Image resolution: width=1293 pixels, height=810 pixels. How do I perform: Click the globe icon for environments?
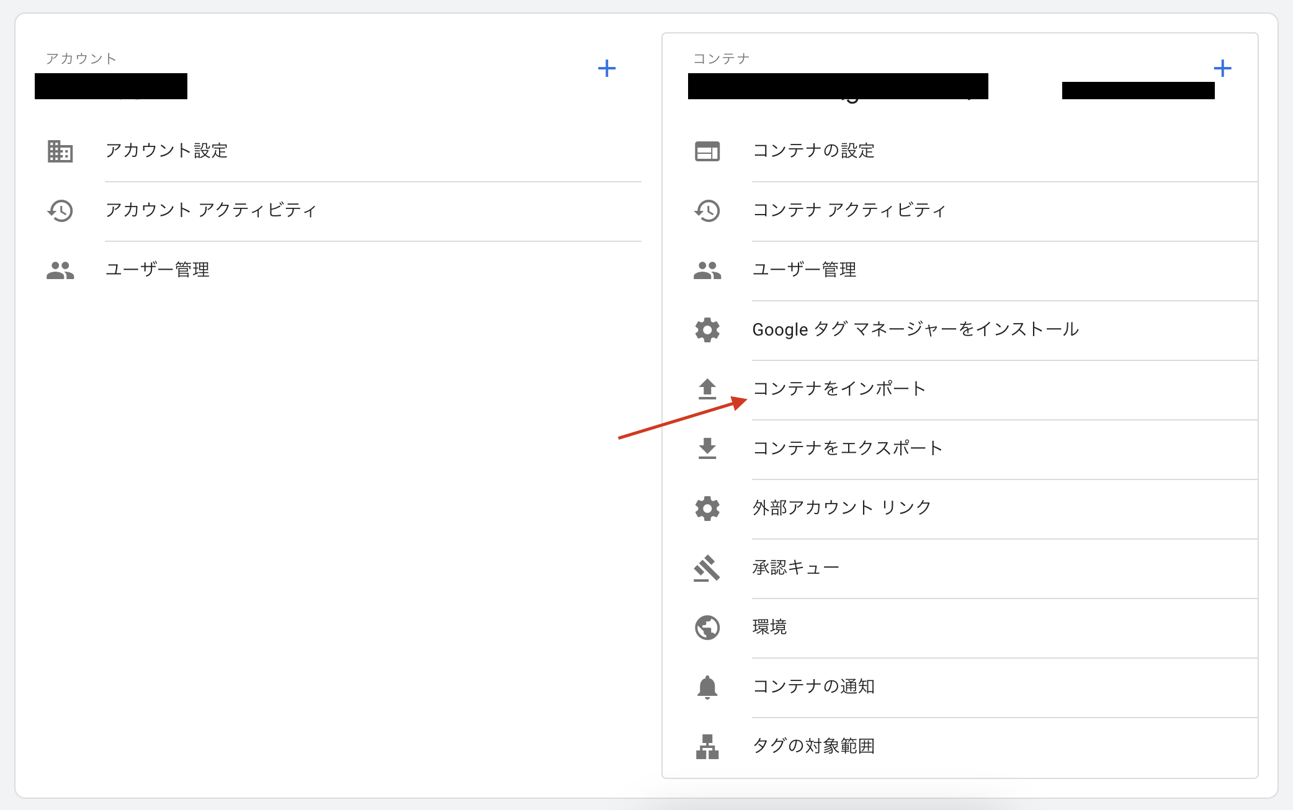707,627
